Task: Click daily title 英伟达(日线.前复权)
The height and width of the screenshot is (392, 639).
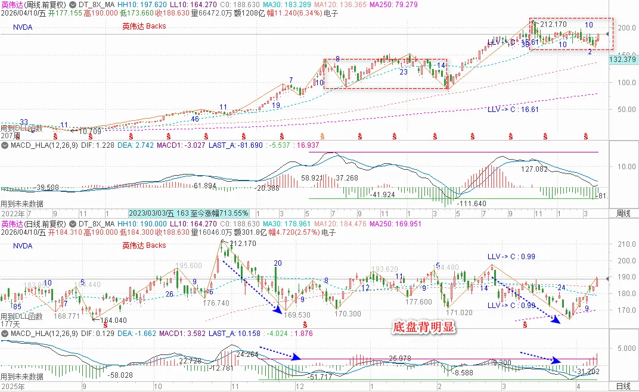Action: pos(33,224)
